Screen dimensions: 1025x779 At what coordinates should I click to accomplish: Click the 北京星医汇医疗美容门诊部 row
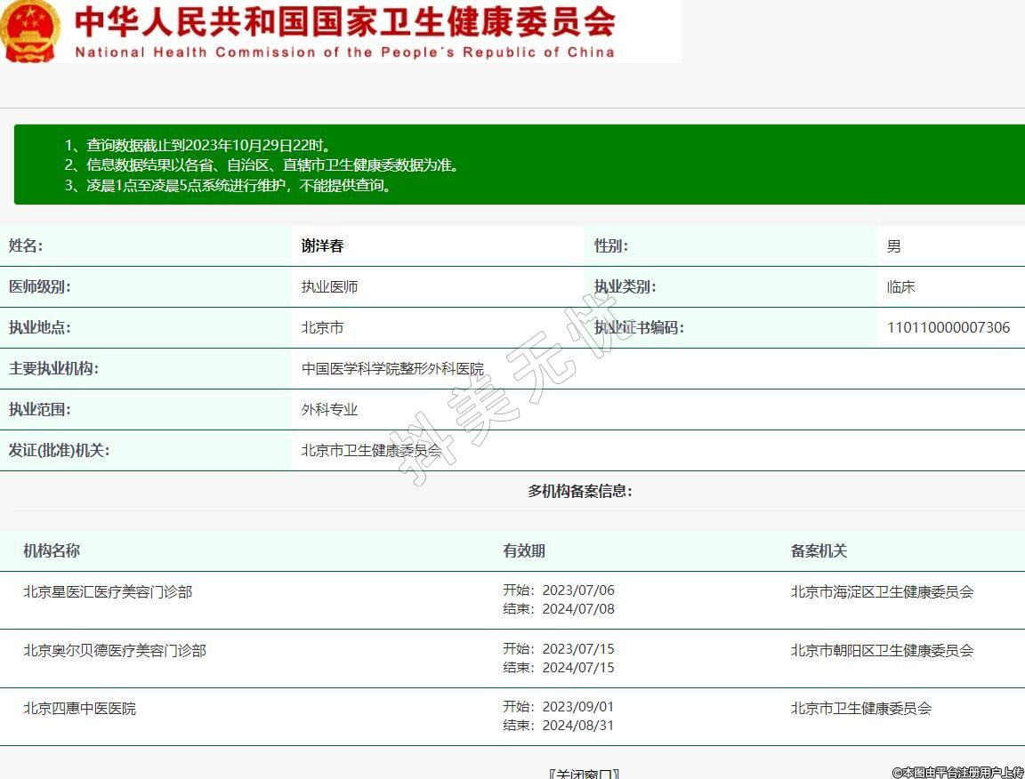[x=108, y=591]
